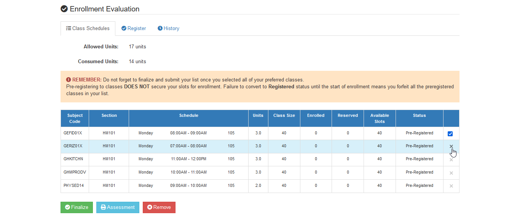This screenshot has width=517, height=220.
Task: Click the Section column header
Action: [109, 118]
